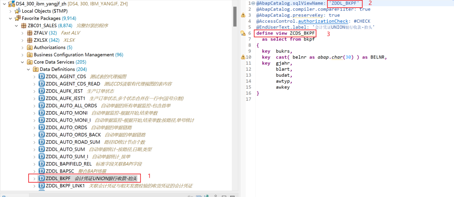The width and height of the screenshot is (454, 197).
Task: Click the ZXLSX package icon
Action: click(29, 40)
